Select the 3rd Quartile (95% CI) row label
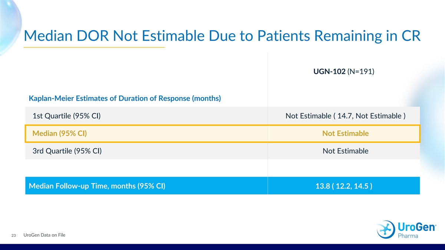The image size is (445, 250). pos(67,151)
